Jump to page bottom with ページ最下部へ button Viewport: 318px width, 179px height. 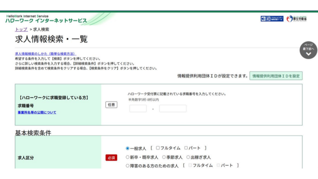pyautogui.click(x=308, y=50)
